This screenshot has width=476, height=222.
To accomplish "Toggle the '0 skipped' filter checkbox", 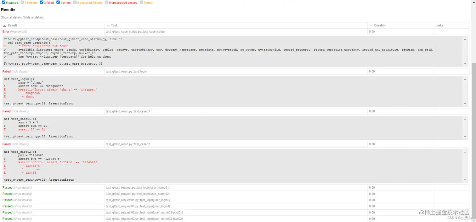I will [22, 2].
